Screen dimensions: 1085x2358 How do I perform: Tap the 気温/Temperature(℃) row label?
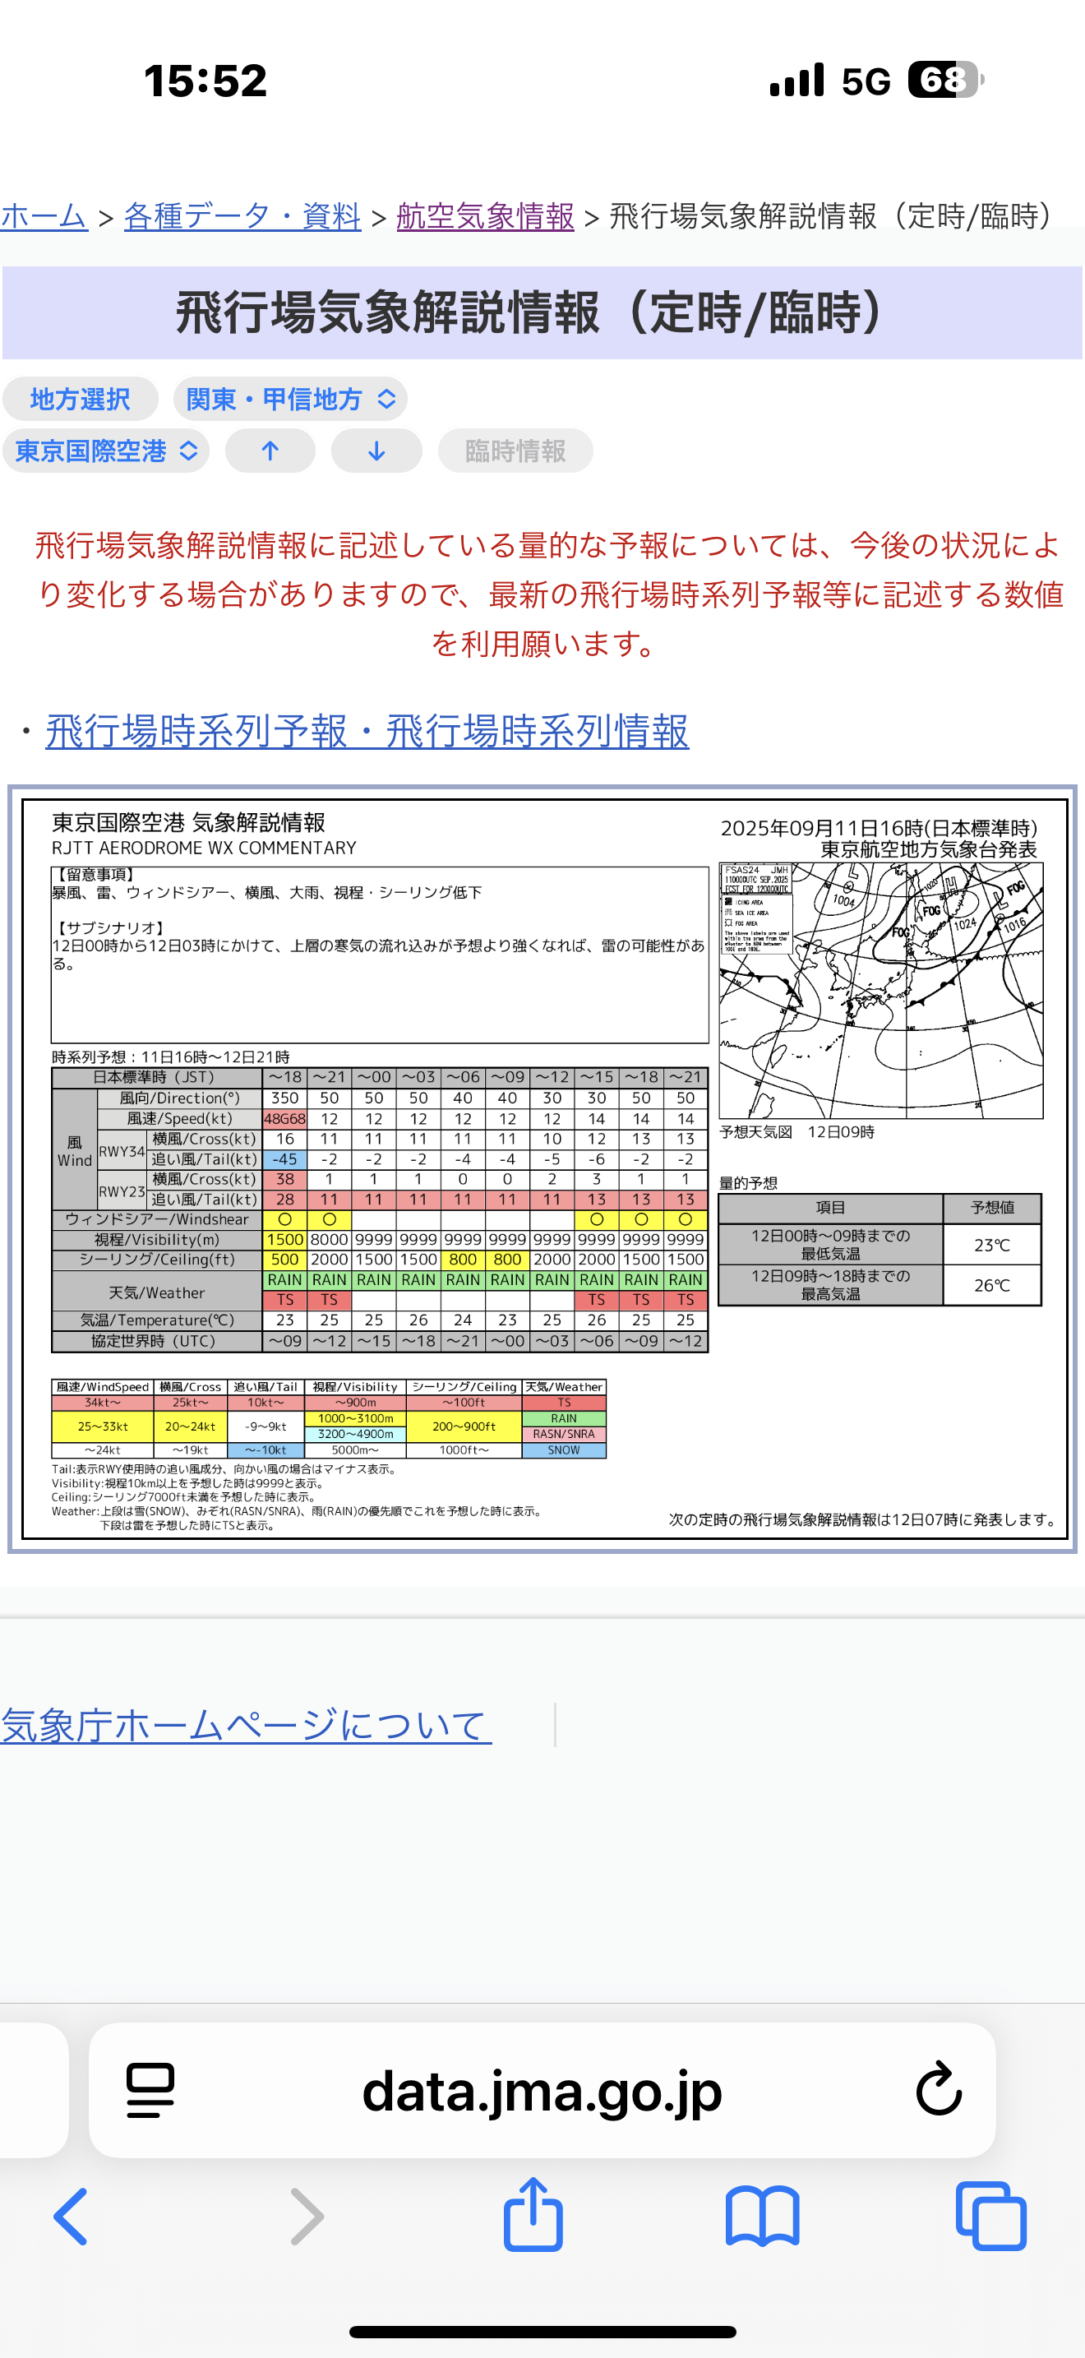(x=157, y=1320)
